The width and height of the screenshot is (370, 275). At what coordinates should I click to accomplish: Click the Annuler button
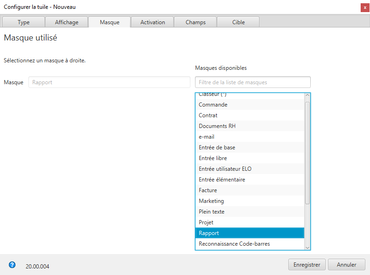(346, 265)
